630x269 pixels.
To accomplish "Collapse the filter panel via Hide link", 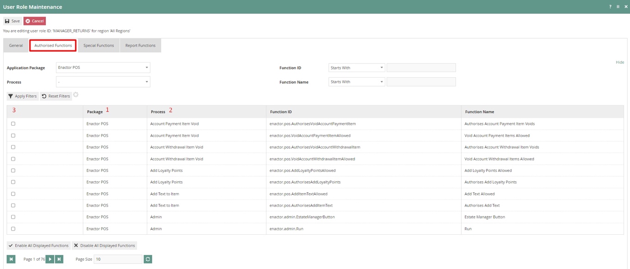I will [x=620, y=62].
